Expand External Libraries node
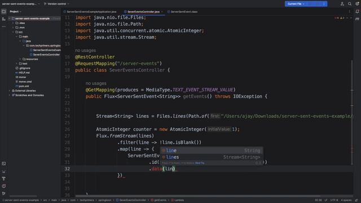This screenshot has width=361, height=203. coord(10,91)
